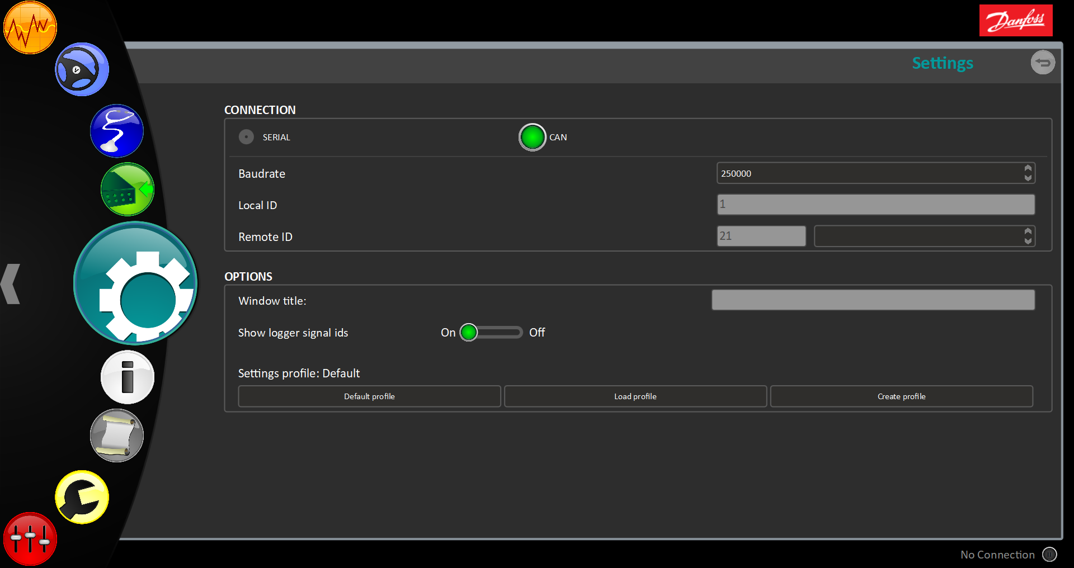Open the blue winding path icon
1074x568 pixels.
(x=117, y=131)
